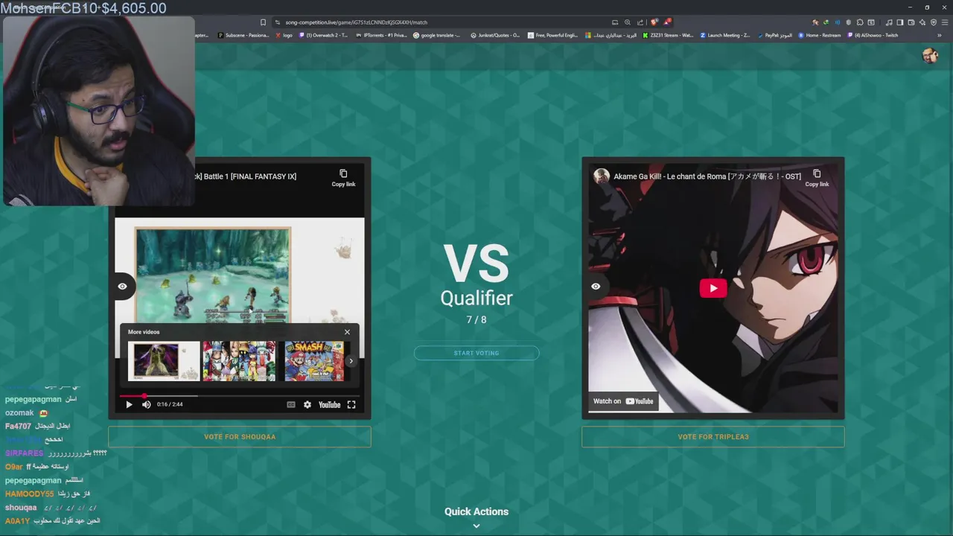953x536 pixels.
Task: Click the Copy link icon on the Akame Ga Kill video
Action: click(x=817, y=174)
